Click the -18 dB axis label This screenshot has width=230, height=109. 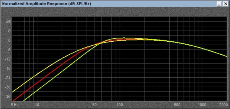pyautogui.click(x=8, y=68)
